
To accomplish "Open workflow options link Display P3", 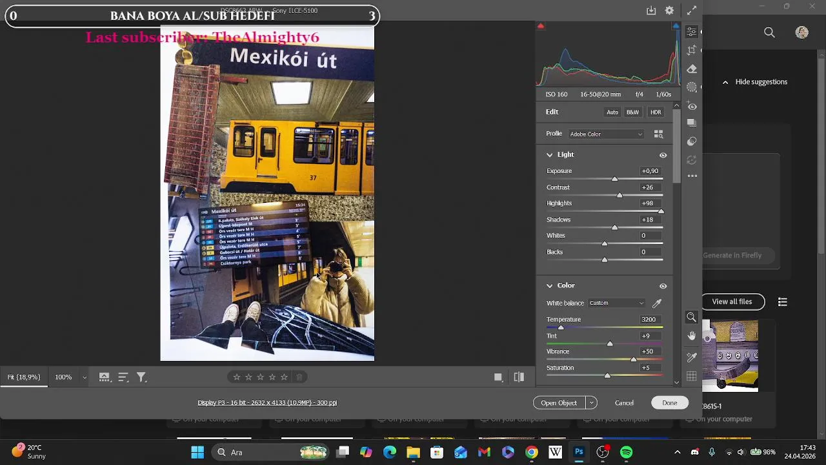I will pyautogui.click(x=267, y=402).
